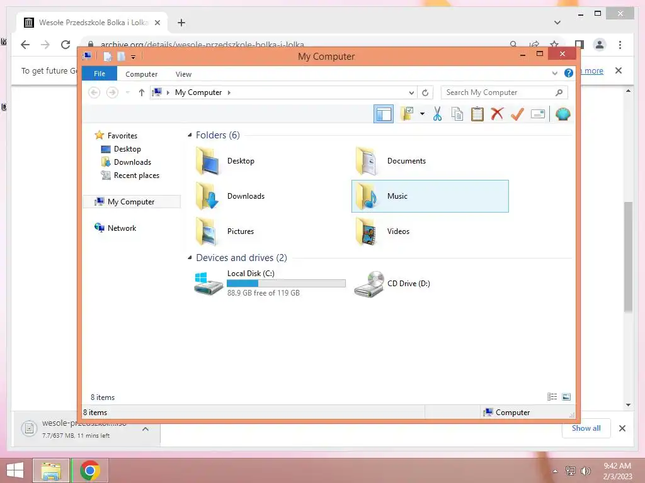Select My Computer in navigation pane

(x=131, y=202)
